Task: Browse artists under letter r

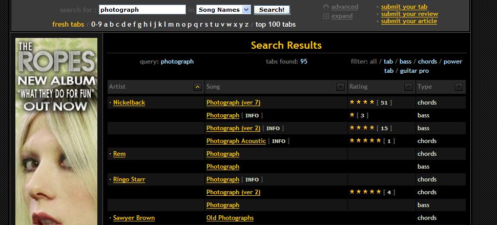Action: pos(201,25)
